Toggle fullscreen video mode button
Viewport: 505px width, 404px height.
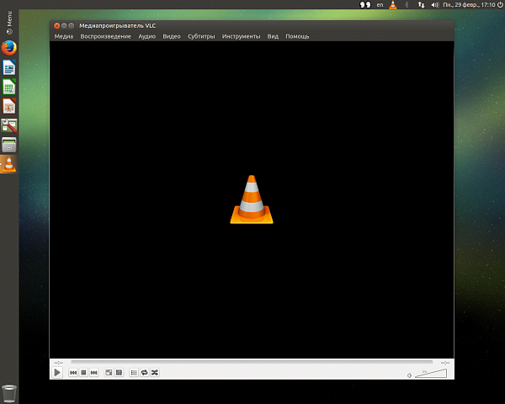click(x=109, y=373)
